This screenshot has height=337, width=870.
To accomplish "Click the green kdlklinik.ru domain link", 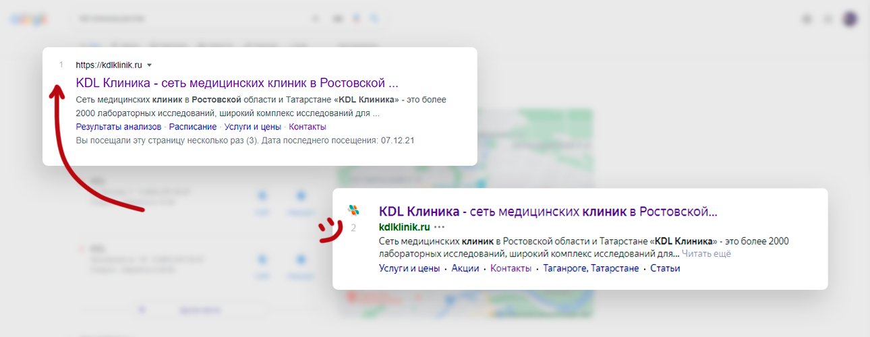I will pos(404,227).
